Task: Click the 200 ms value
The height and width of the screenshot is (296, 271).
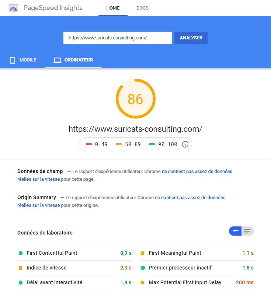Action: [x=244, y=283]
